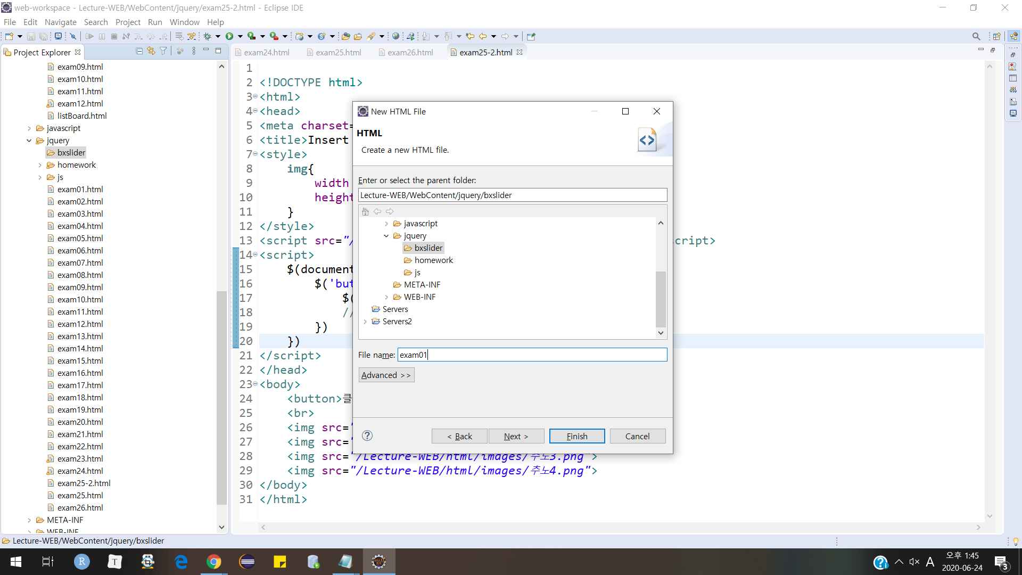The image size is (1022, 575).
Task: Click the Finish button
Action: point(576,436)
